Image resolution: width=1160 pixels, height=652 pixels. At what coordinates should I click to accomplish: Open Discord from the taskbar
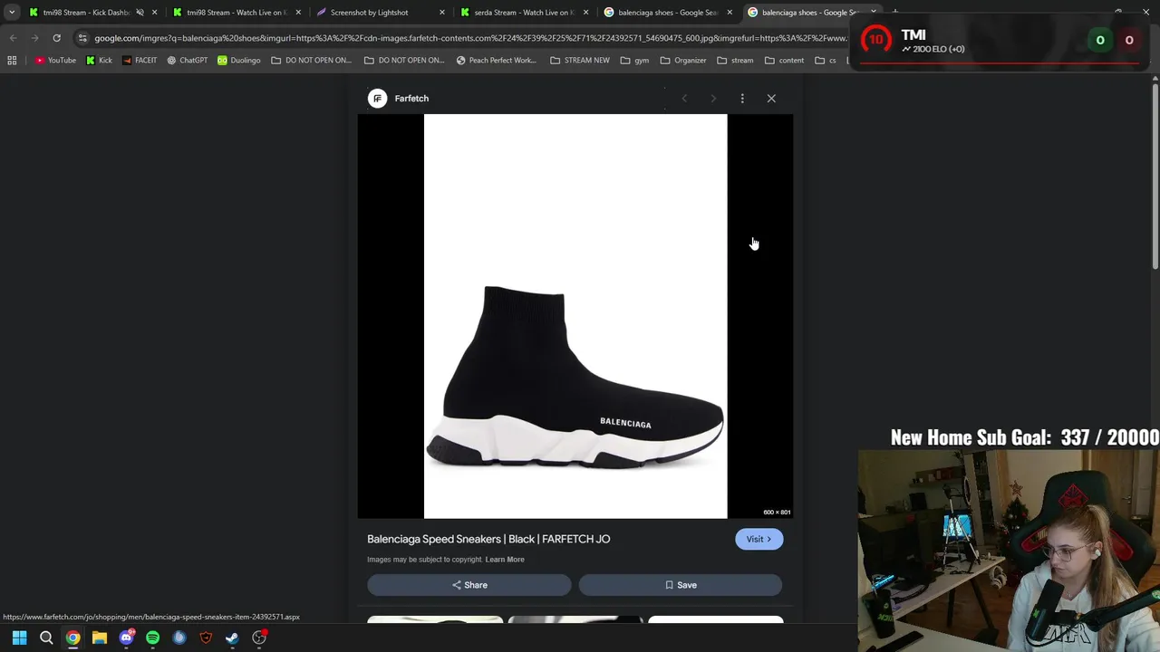point(126,638)
